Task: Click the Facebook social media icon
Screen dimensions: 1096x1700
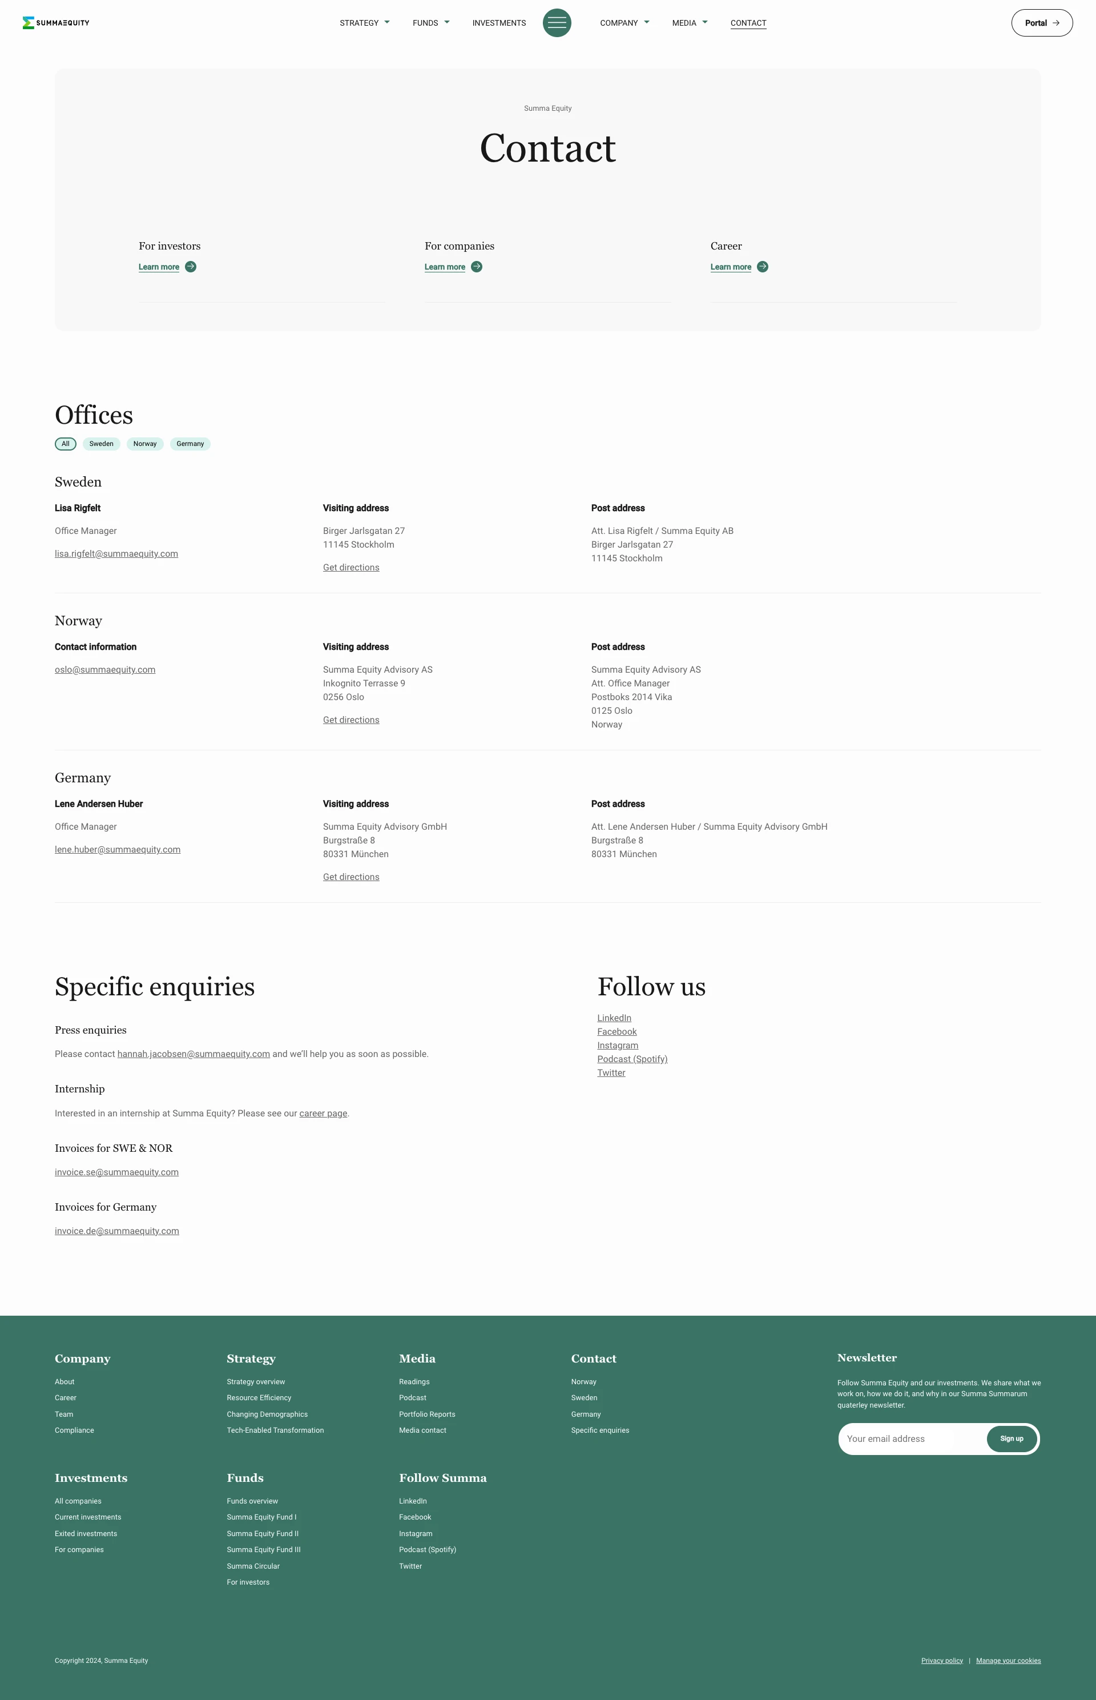Action: click(615, 1031)
